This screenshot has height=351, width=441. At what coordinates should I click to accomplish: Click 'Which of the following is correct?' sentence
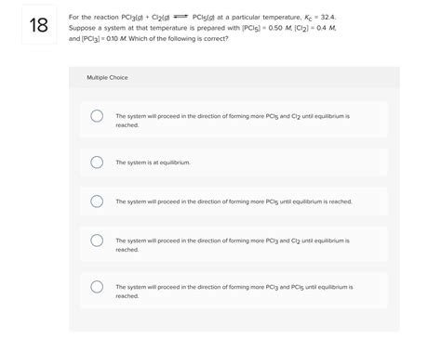[179, 39]
